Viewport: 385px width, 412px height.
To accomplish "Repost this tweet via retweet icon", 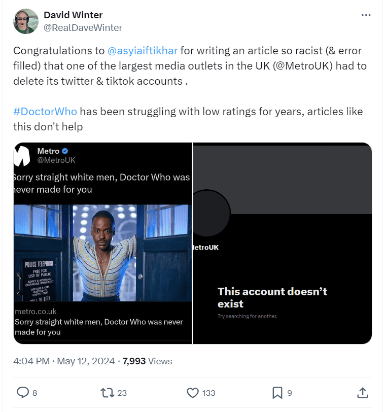I will (x=108, y=392).
